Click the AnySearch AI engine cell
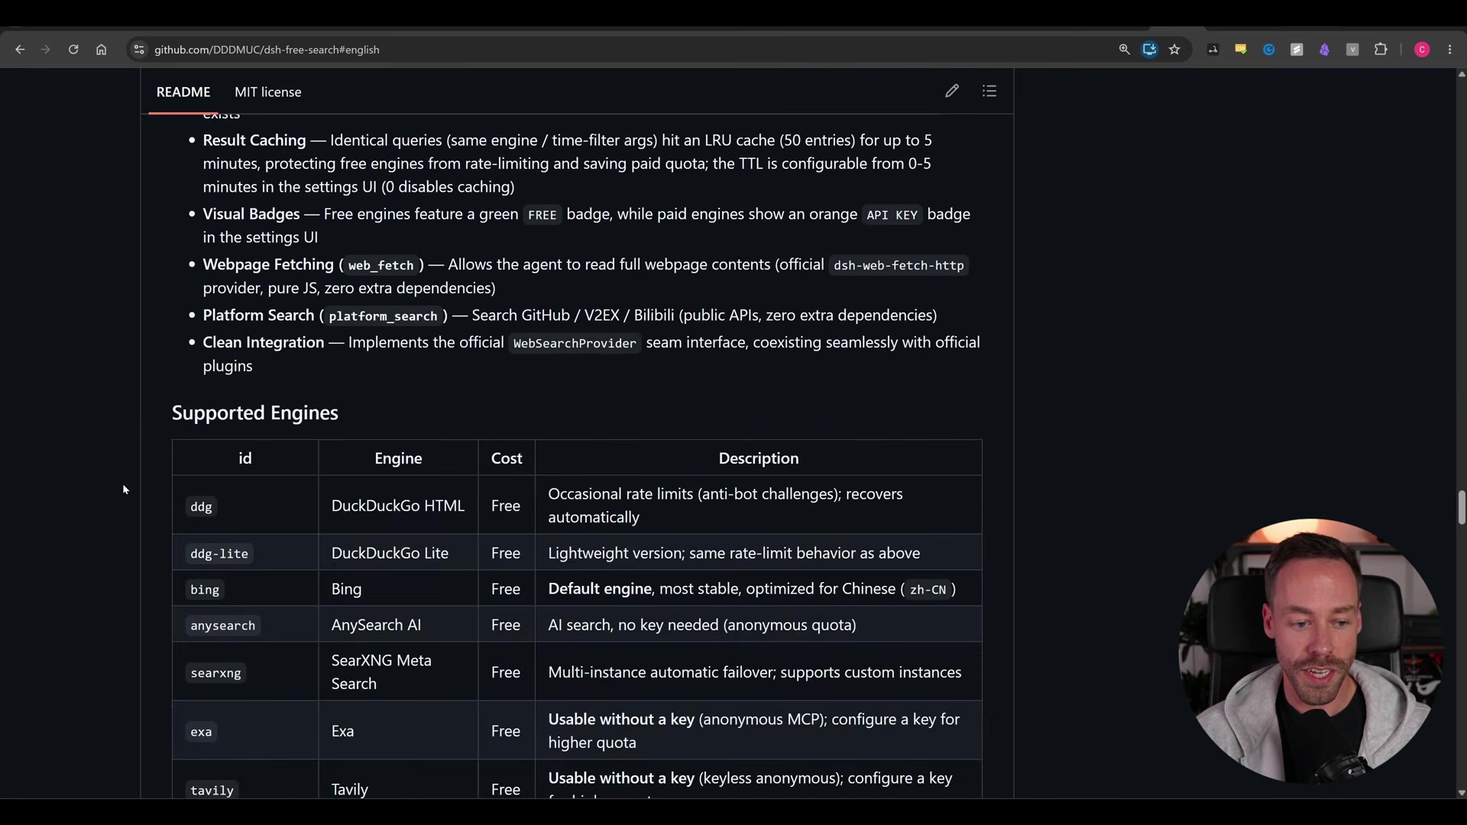 tap(398, 624)
